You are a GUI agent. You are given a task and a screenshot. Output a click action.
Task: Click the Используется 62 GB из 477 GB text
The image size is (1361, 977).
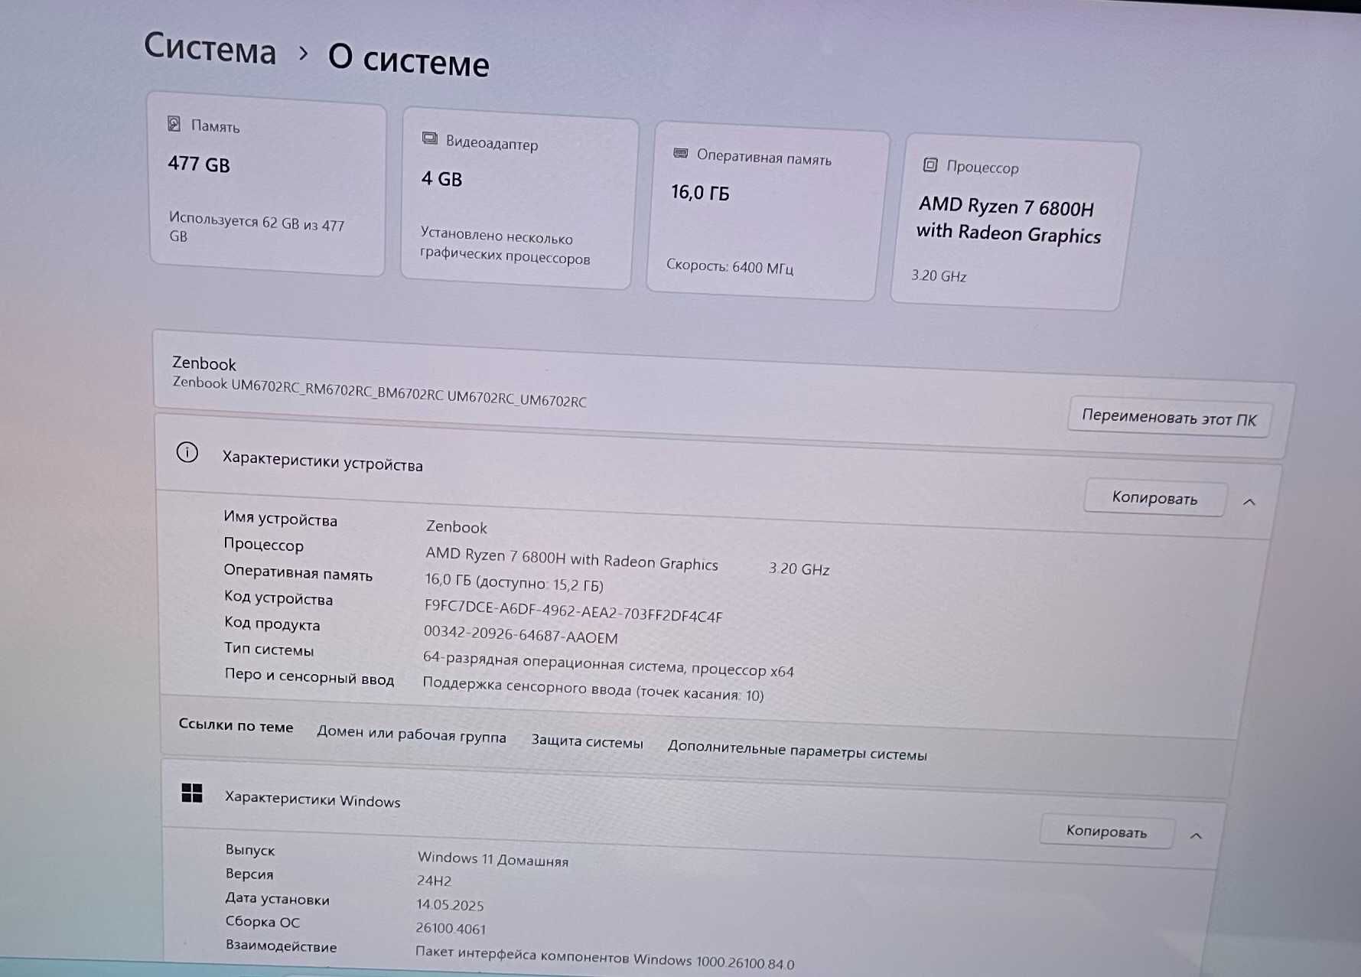(256, 227)
